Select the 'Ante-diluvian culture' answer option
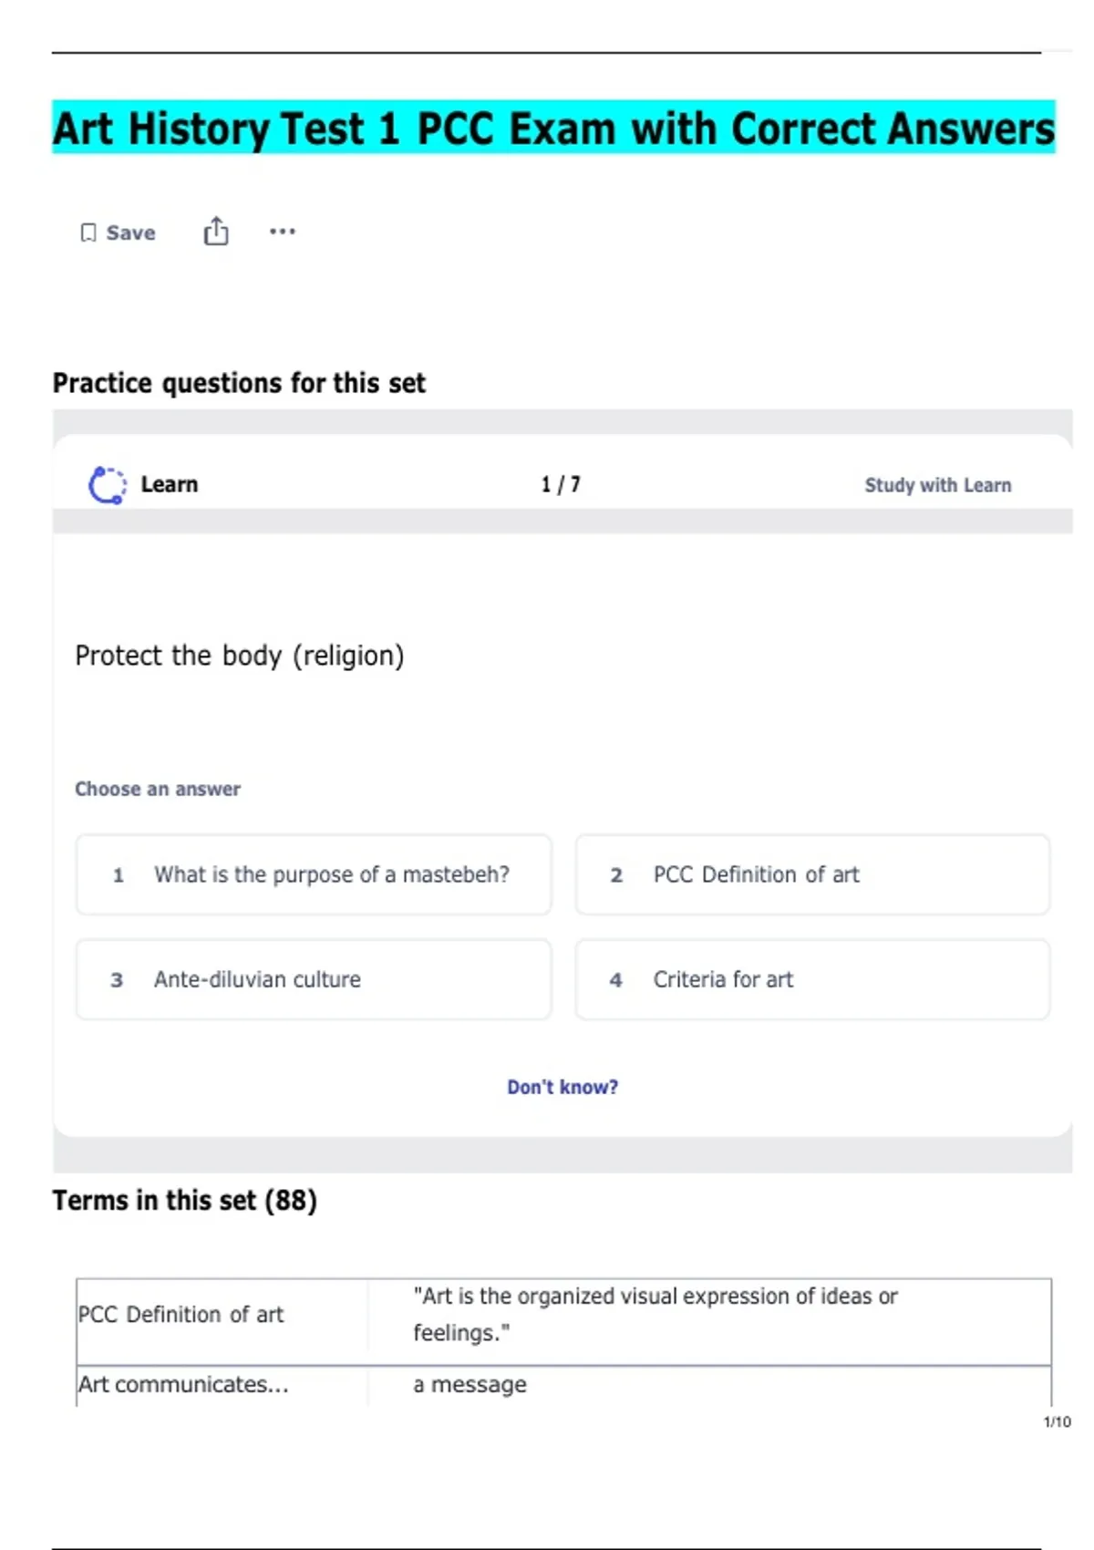1094x1550 pixels. tap(314, 980)
